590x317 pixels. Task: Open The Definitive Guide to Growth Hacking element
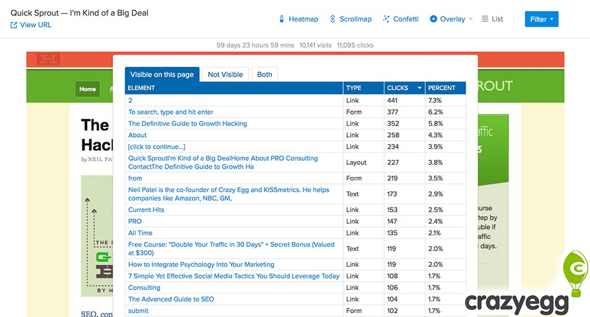(187, 123)
